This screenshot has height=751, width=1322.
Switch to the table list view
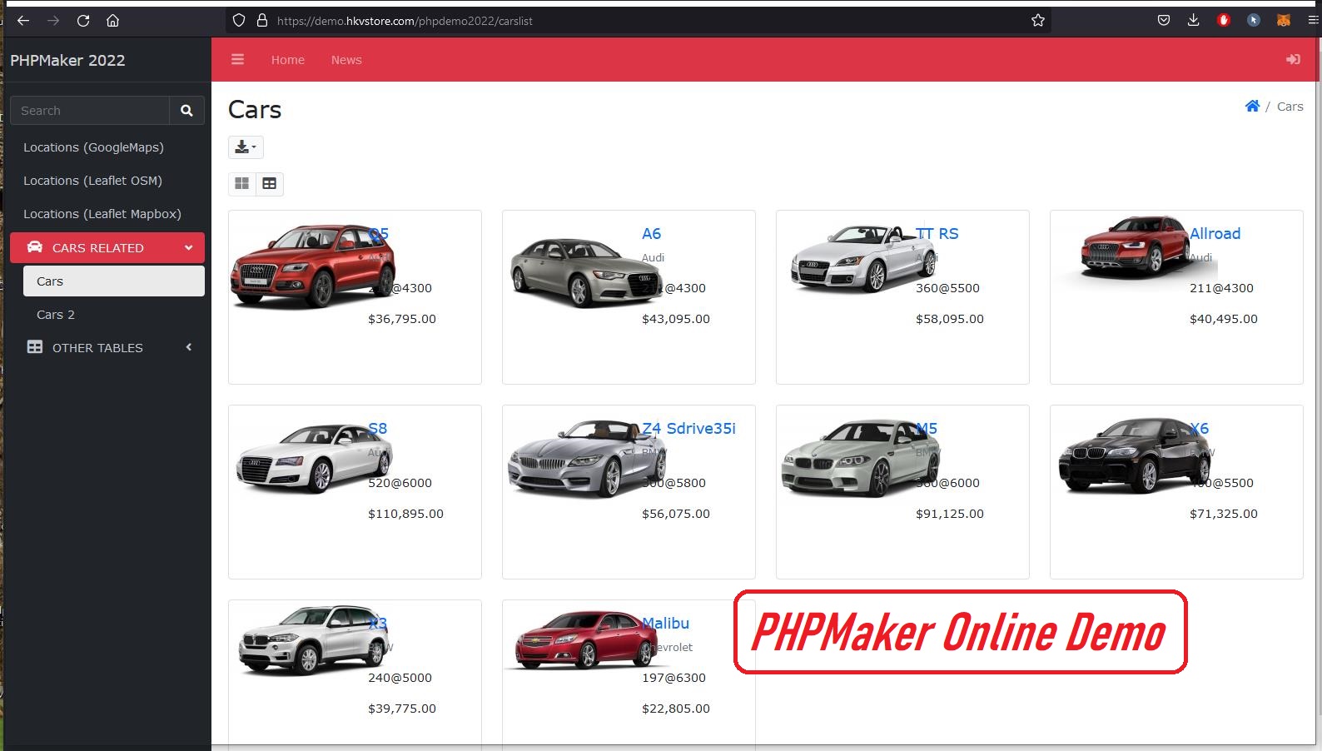pyautogui.click(x=270, y=183)
